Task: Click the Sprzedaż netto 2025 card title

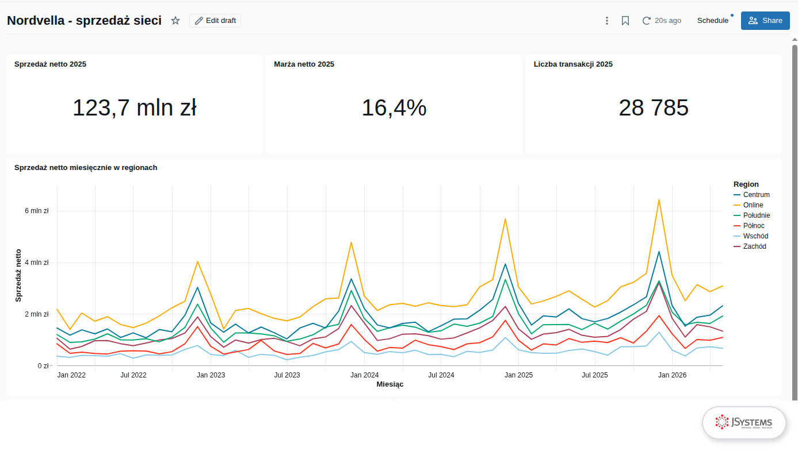Action: click(51, 64)
